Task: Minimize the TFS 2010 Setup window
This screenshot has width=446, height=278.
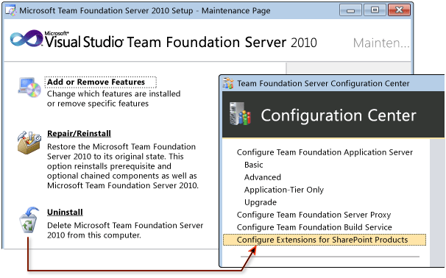Action: coord(350,10)
